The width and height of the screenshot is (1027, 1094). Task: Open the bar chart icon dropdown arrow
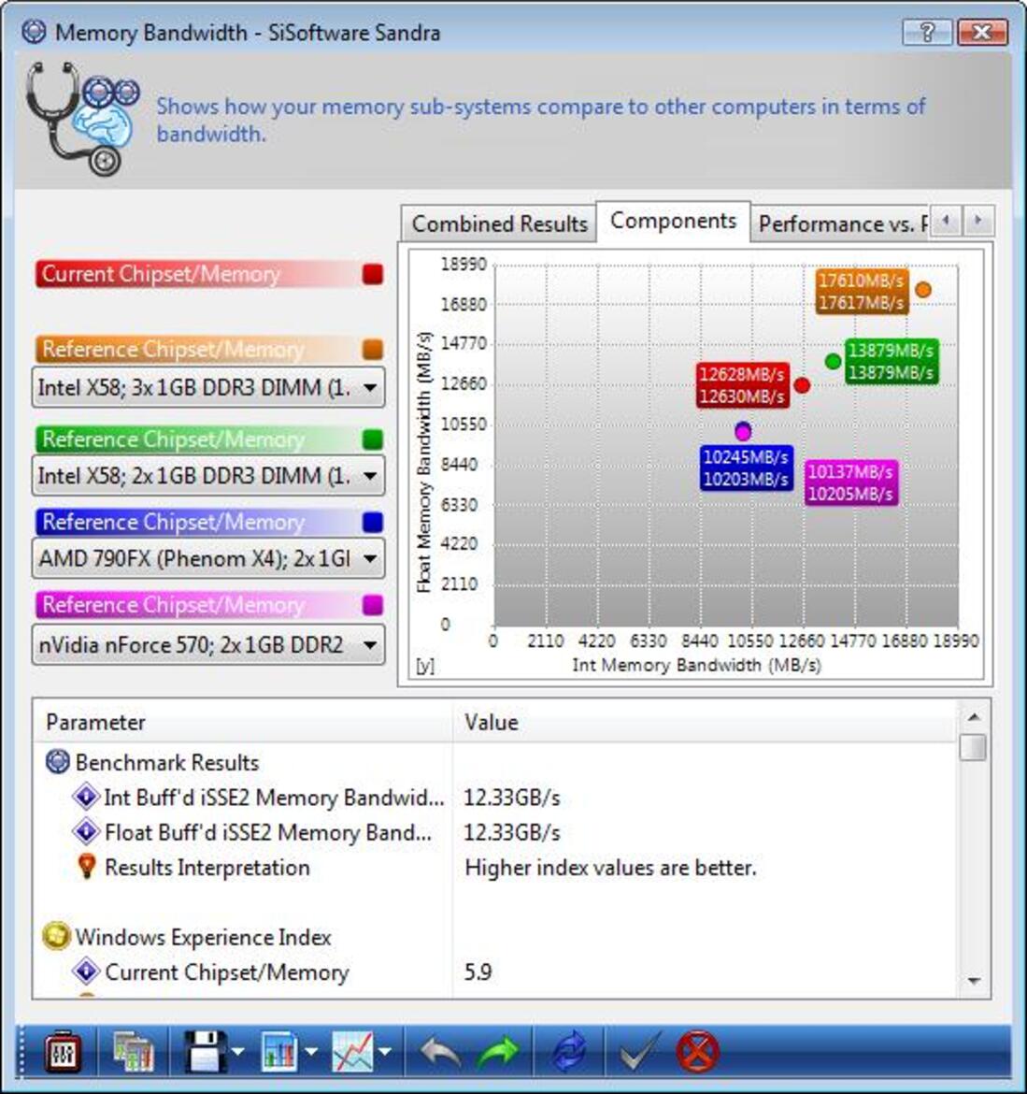(x=311, y=1052)
